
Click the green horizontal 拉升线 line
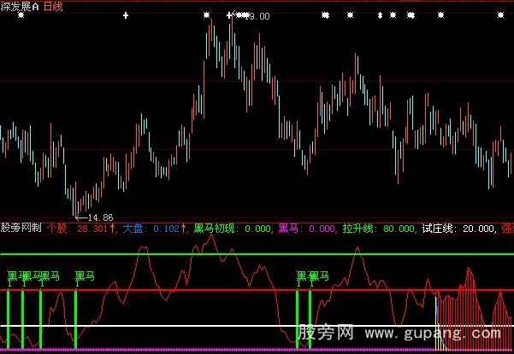[x=257, y=254]
